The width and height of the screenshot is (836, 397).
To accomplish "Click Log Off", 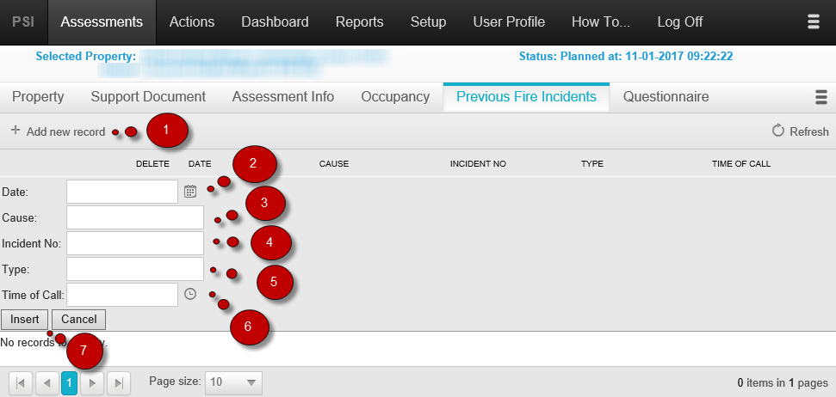I will (x=680, y=21).
